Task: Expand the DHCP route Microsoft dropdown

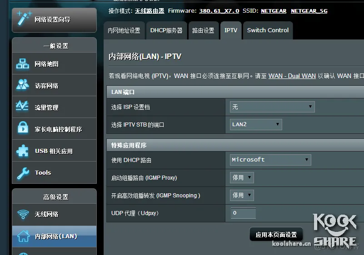Action: point(270,160)
